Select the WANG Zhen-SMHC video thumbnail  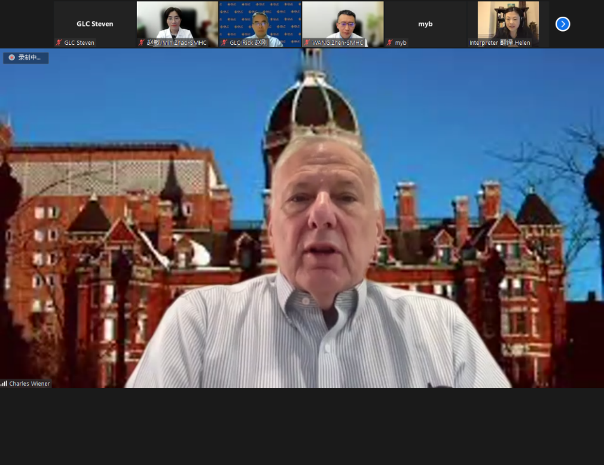click(x=343, y=20)
